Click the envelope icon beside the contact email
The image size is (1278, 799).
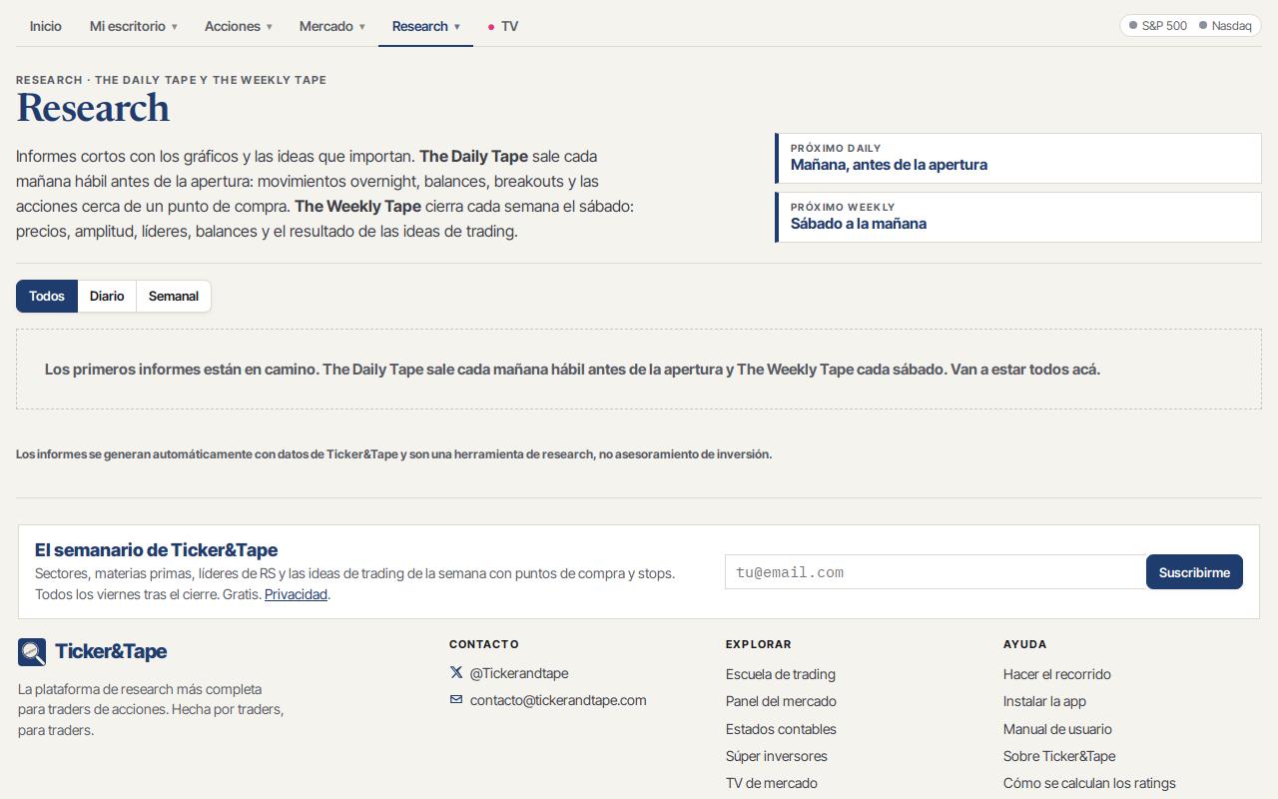[456, 700]
